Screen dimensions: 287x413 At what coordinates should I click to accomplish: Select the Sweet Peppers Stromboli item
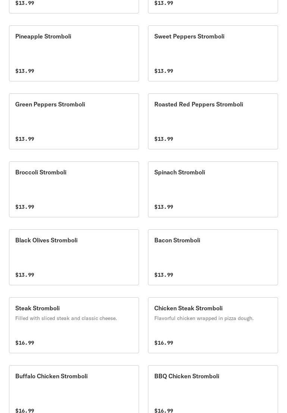click(x=213, y=53)
